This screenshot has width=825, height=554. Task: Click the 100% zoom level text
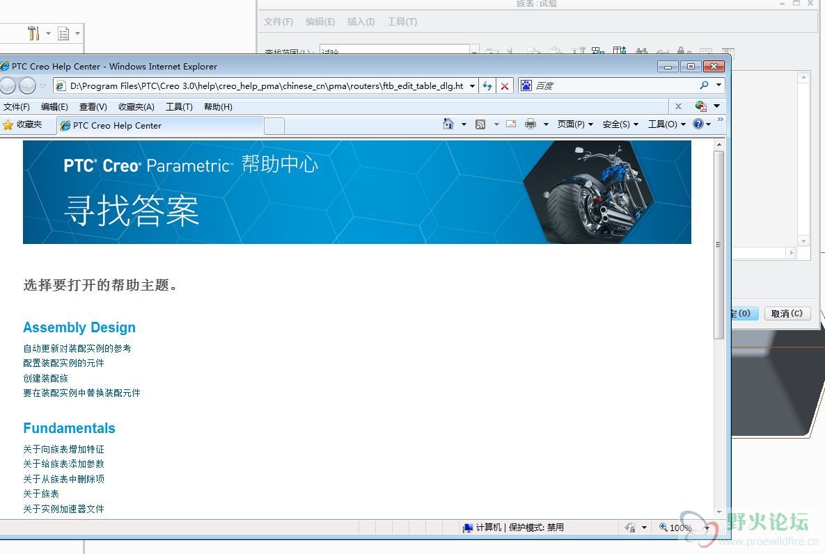(x=680, y=528)
